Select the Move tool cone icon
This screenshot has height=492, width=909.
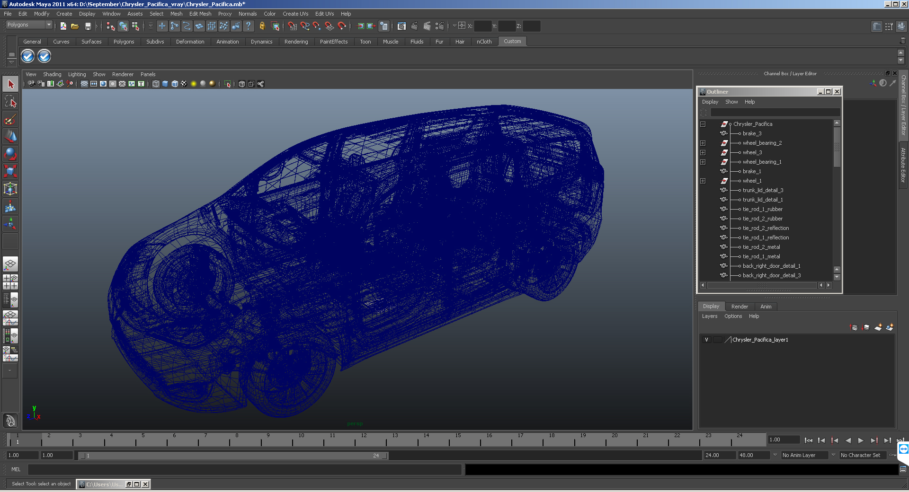pos(10,137)
